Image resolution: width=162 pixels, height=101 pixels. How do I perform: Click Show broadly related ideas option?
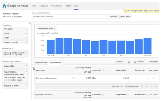(x=14, y=75)
